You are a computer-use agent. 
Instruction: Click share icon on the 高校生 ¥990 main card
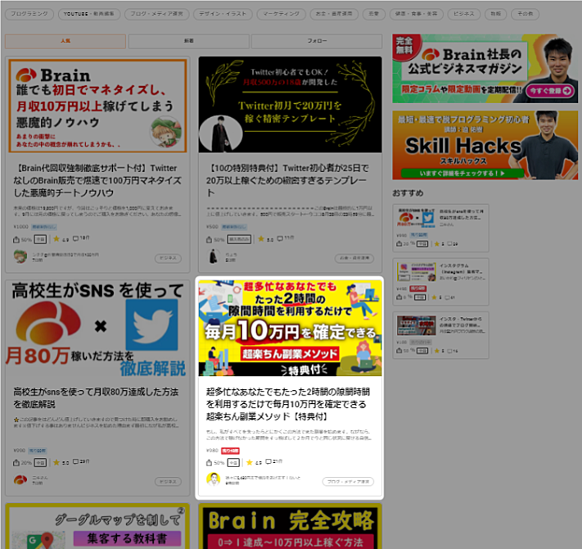pos(16,463)
